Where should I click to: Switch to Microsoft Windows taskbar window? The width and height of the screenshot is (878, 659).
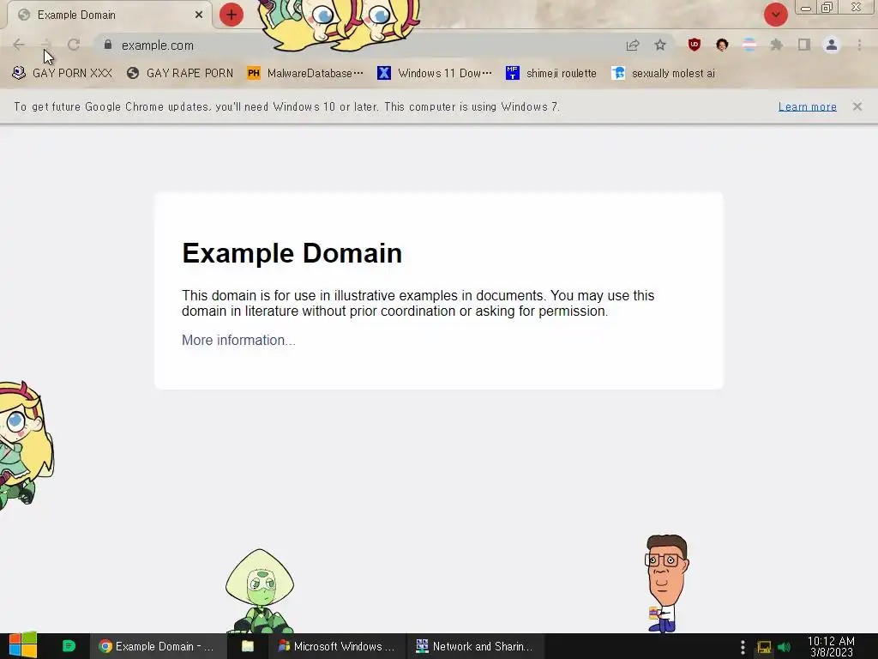pos(337,646)
